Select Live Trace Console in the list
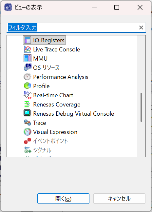Screen dimensions: 152x212 pyautogui.click(x=56, y=49)
